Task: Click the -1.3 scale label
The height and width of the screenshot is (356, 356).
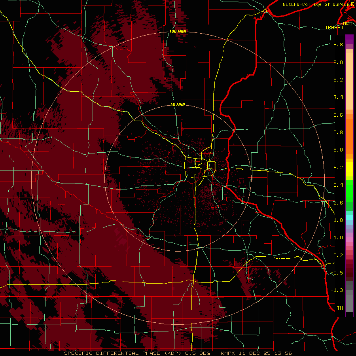Action: pyautogui.click(x=337, y=291)
